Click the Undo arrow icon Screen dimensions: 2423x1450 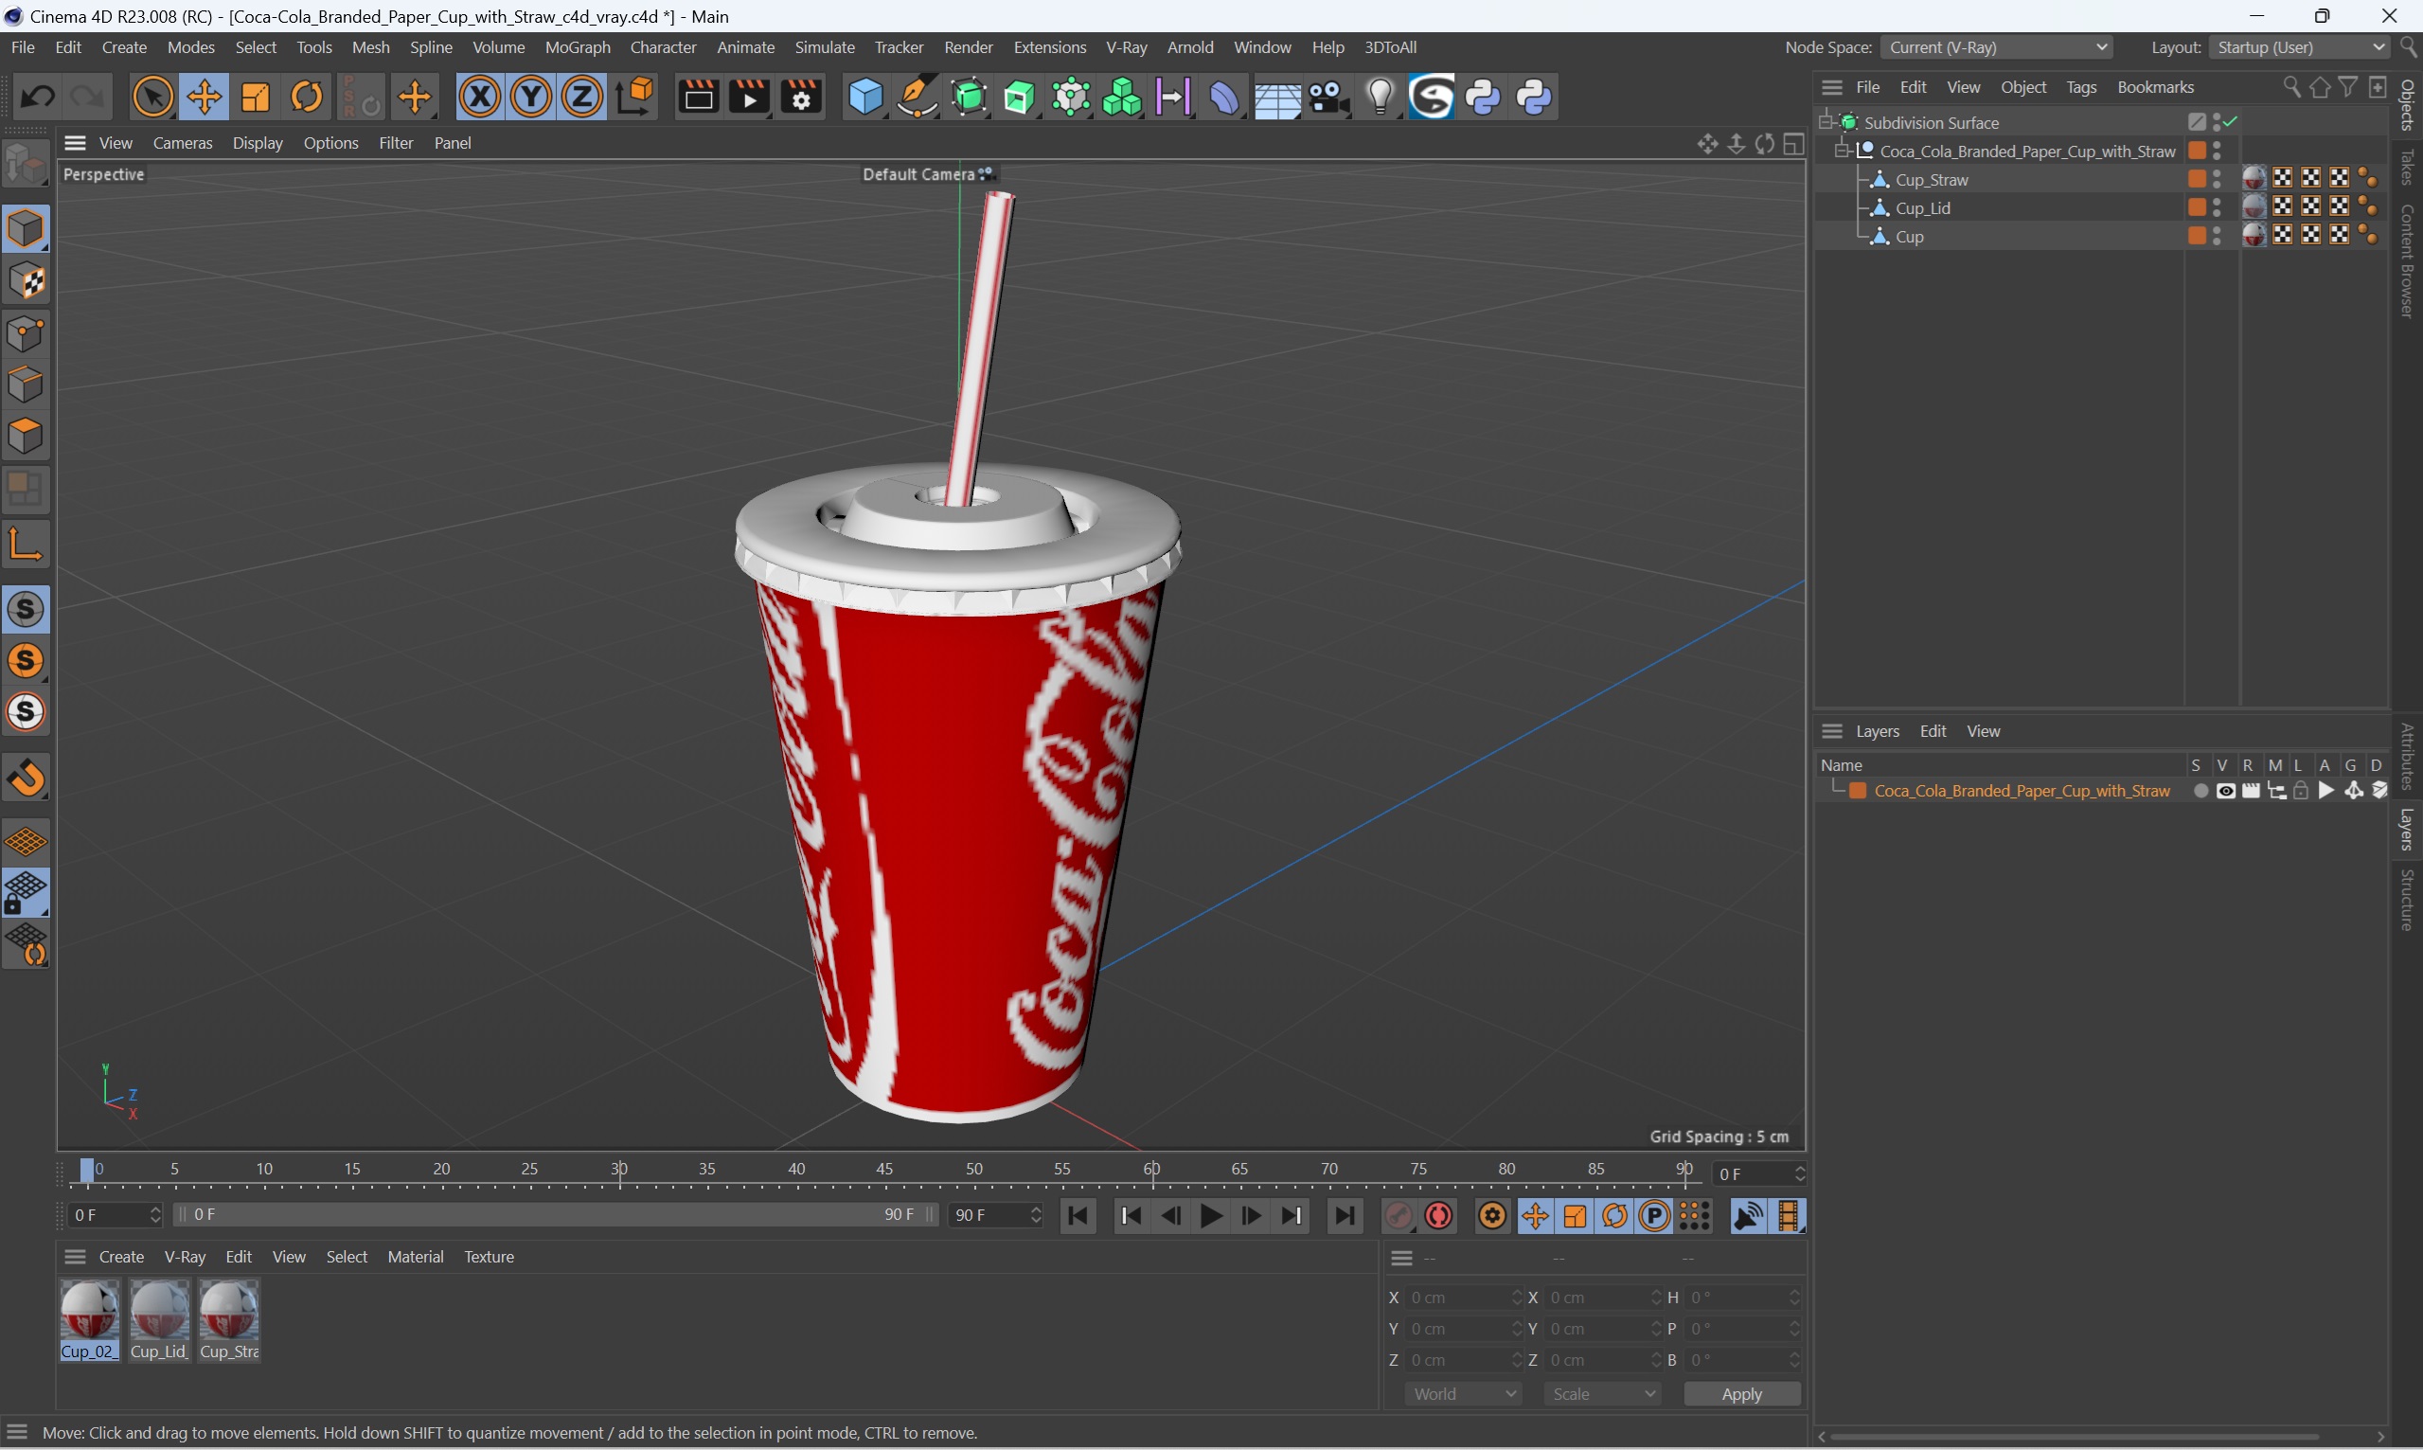click(38, 97)
